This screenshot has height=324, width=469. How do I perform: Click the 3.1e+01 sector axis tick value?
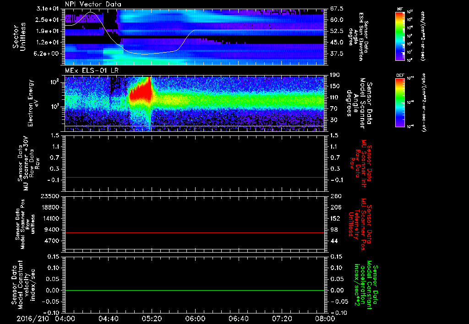click(x=48, y=9)
